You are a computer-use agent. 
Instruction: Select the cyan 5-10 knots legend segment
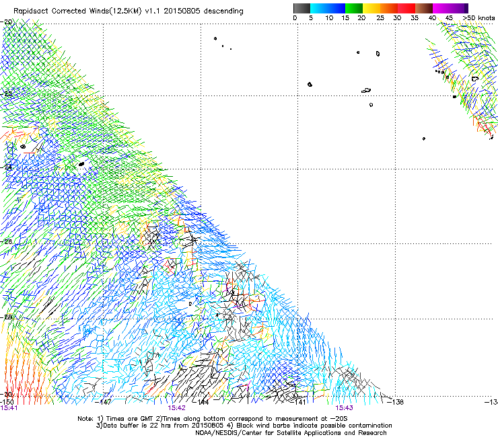click(x=319, y=8)
